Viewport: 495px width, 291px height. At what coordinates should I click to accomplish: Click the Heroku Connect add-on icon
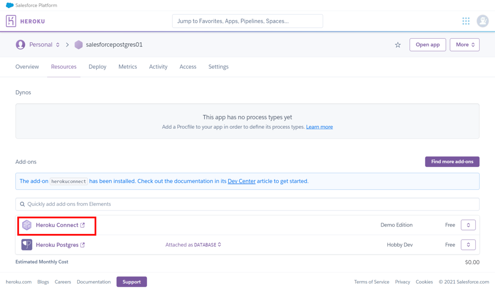pyautogui.click(x=27, y=225)
